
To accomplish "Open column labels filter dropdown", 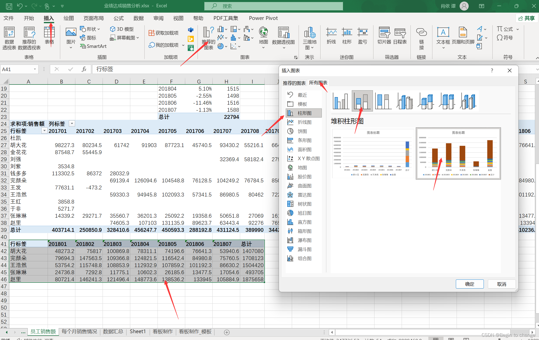I will tap(72, 124).
